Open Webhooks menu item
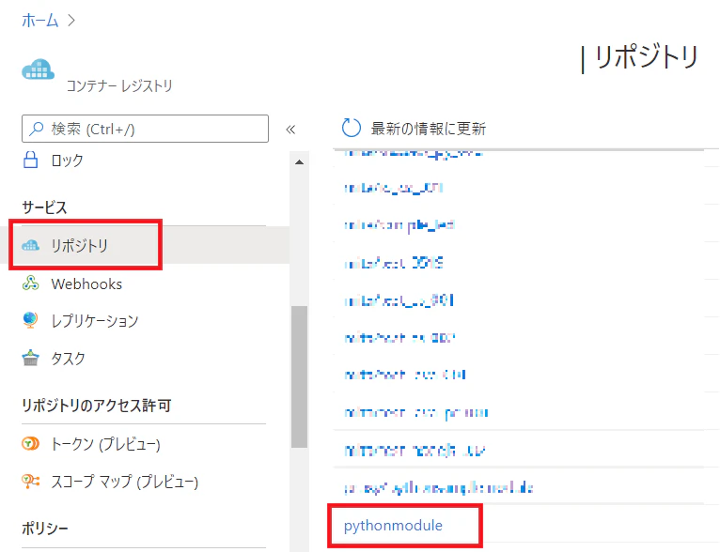 point(86,284)
